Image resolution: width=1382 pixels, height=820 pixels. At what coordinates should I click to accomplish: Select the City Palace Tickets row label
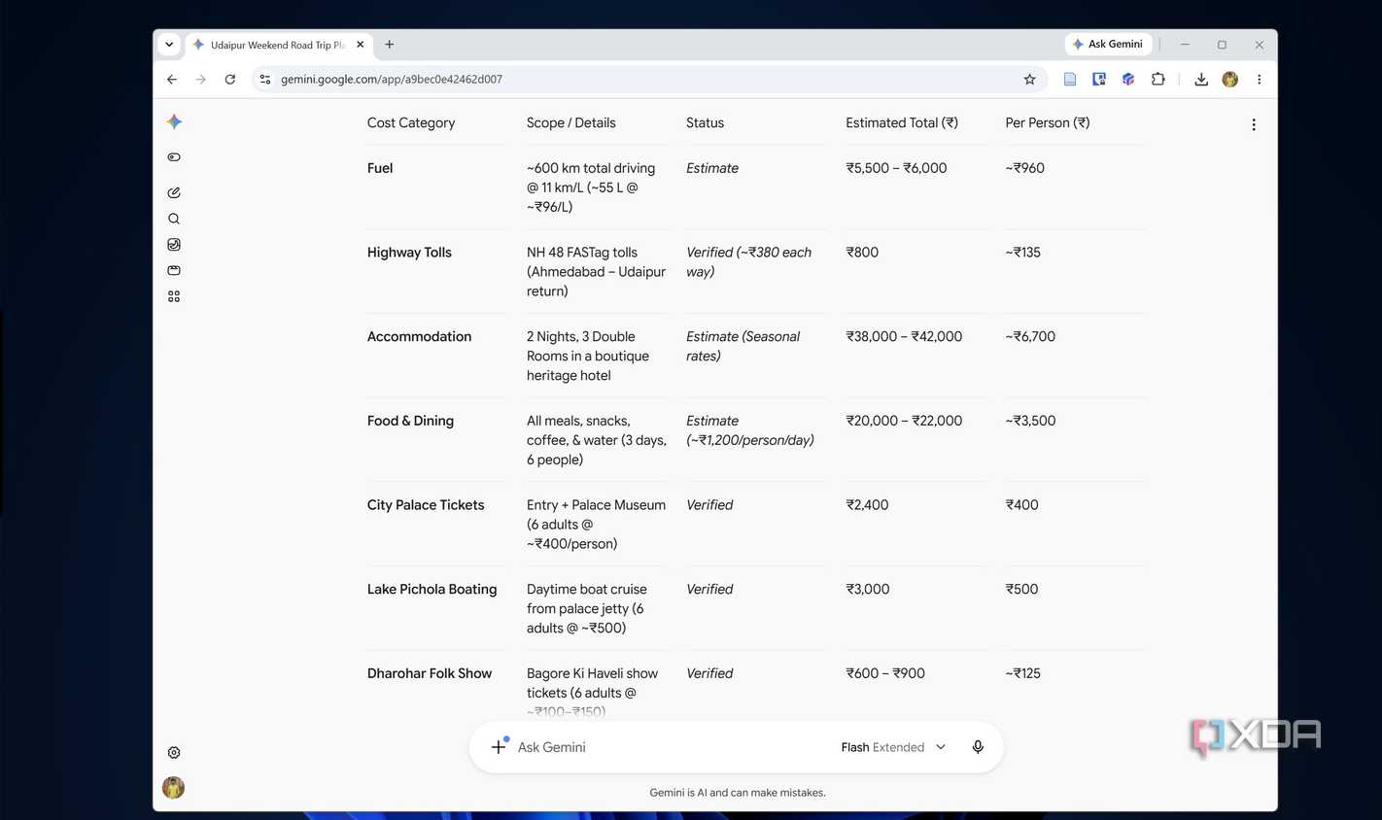[x=426, y=505]
